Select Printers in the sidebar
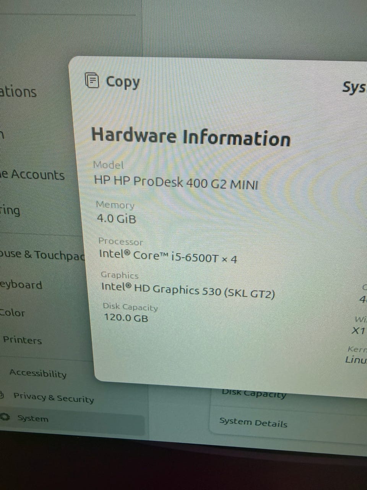Image resolution: width=367 pixels, height=490 pixels. [x=22, y=340]
